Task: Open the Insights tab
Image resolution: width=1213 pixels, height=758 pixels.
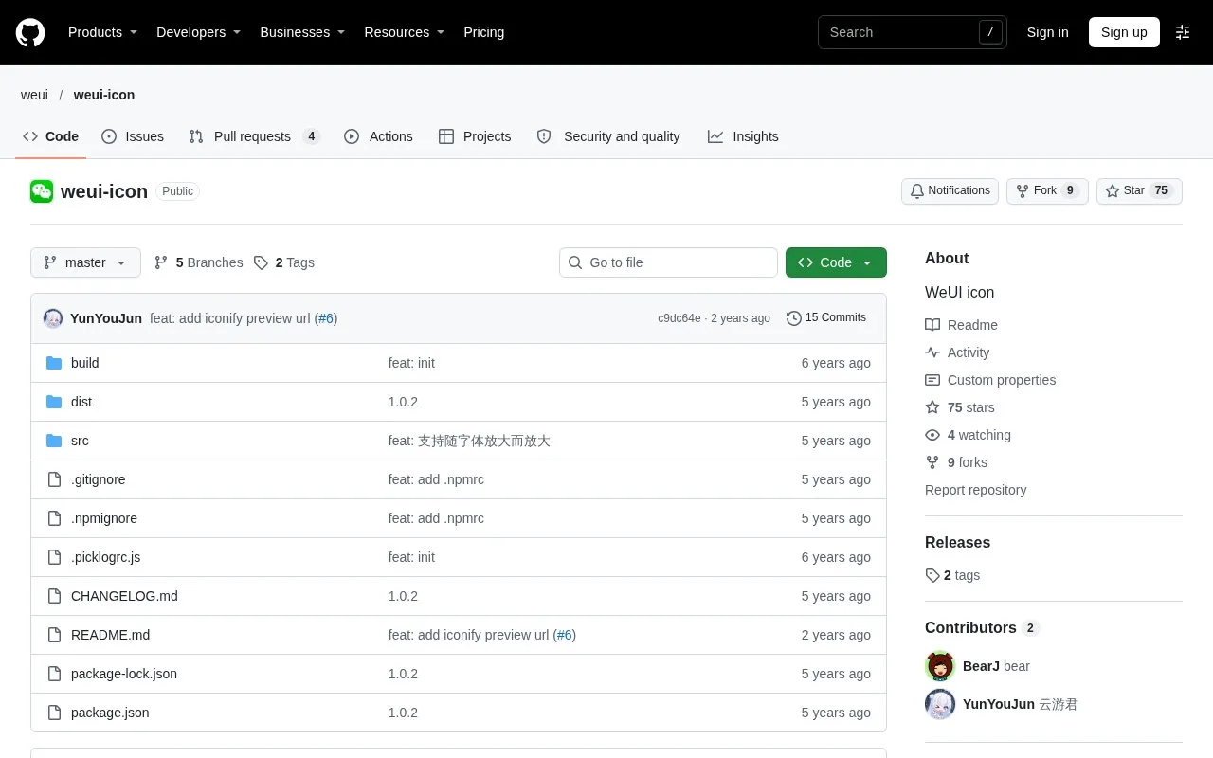Action: coord(743,136)
